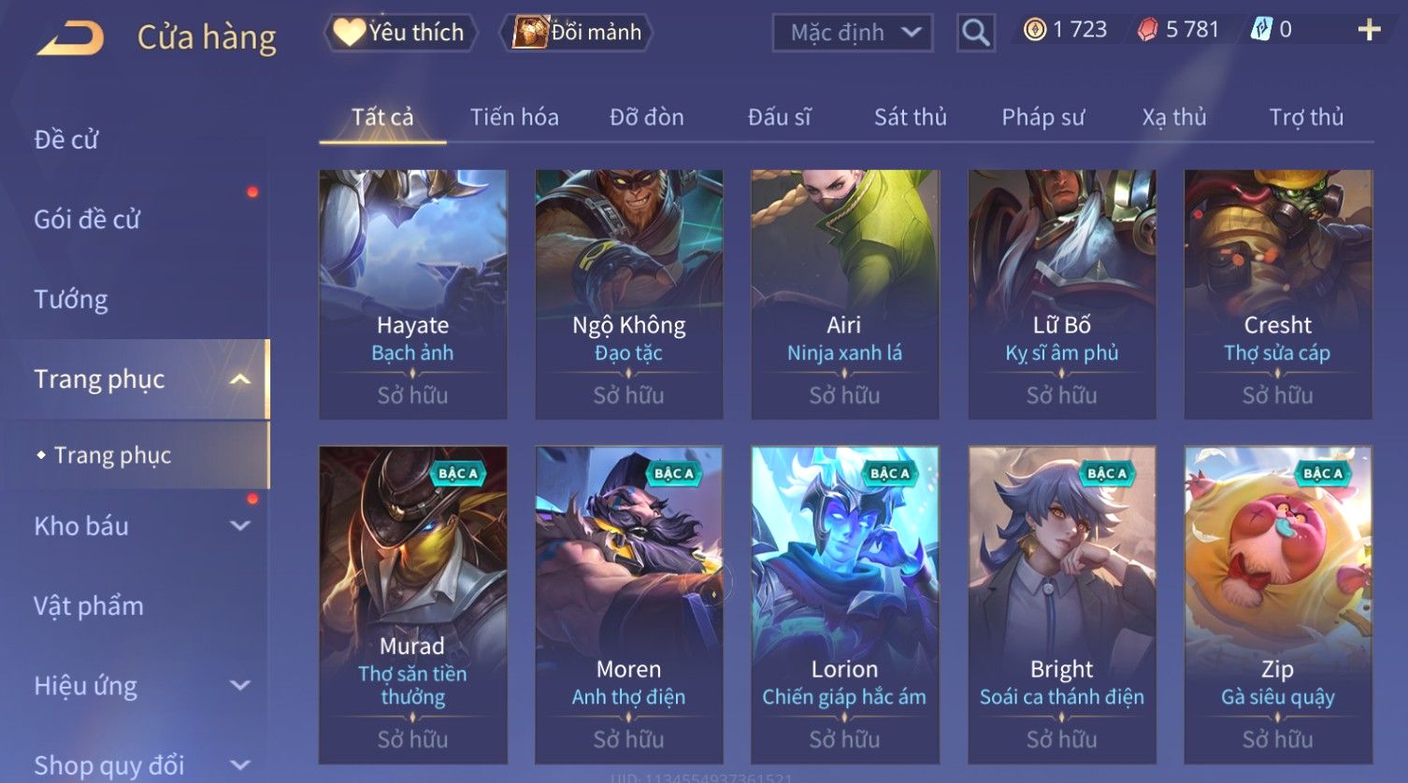Open Yêu thích heart favorites

(x=400, y=33)
